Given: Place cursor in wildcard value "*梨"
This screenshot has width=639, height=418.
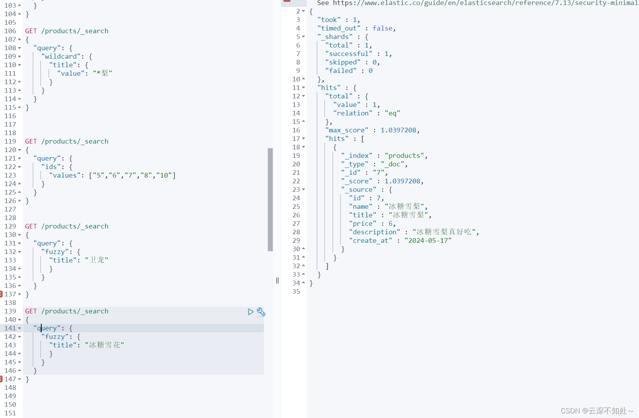Looking at the screenshot, I should pos(102,73).
